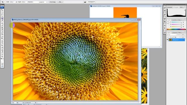Toggle lock all in Layers panel

coord(175,37)
